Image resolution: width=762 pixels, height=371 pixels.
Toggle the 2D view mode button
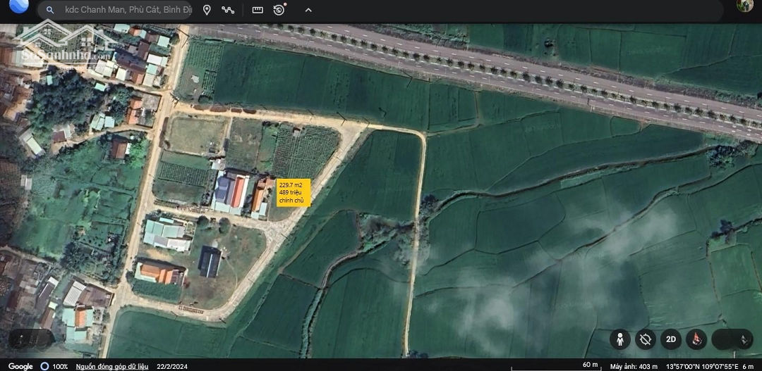tap(671, 339)
